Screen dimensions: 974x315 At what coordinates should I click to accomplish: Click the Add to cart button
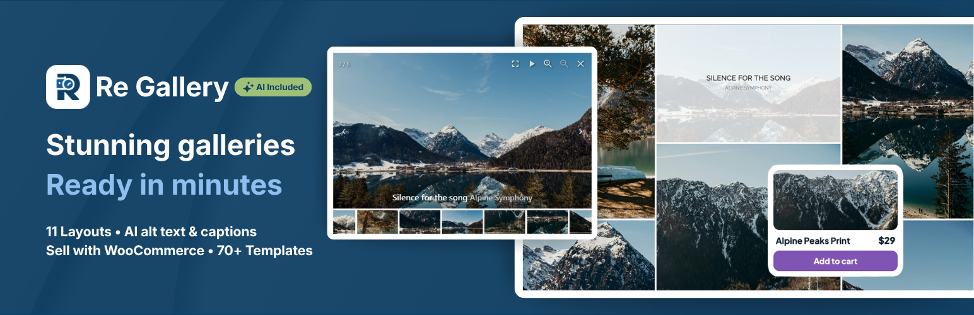835,261
